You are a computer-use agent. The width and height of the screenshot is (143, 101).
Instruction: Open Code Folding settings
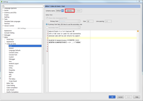[11, 85]
